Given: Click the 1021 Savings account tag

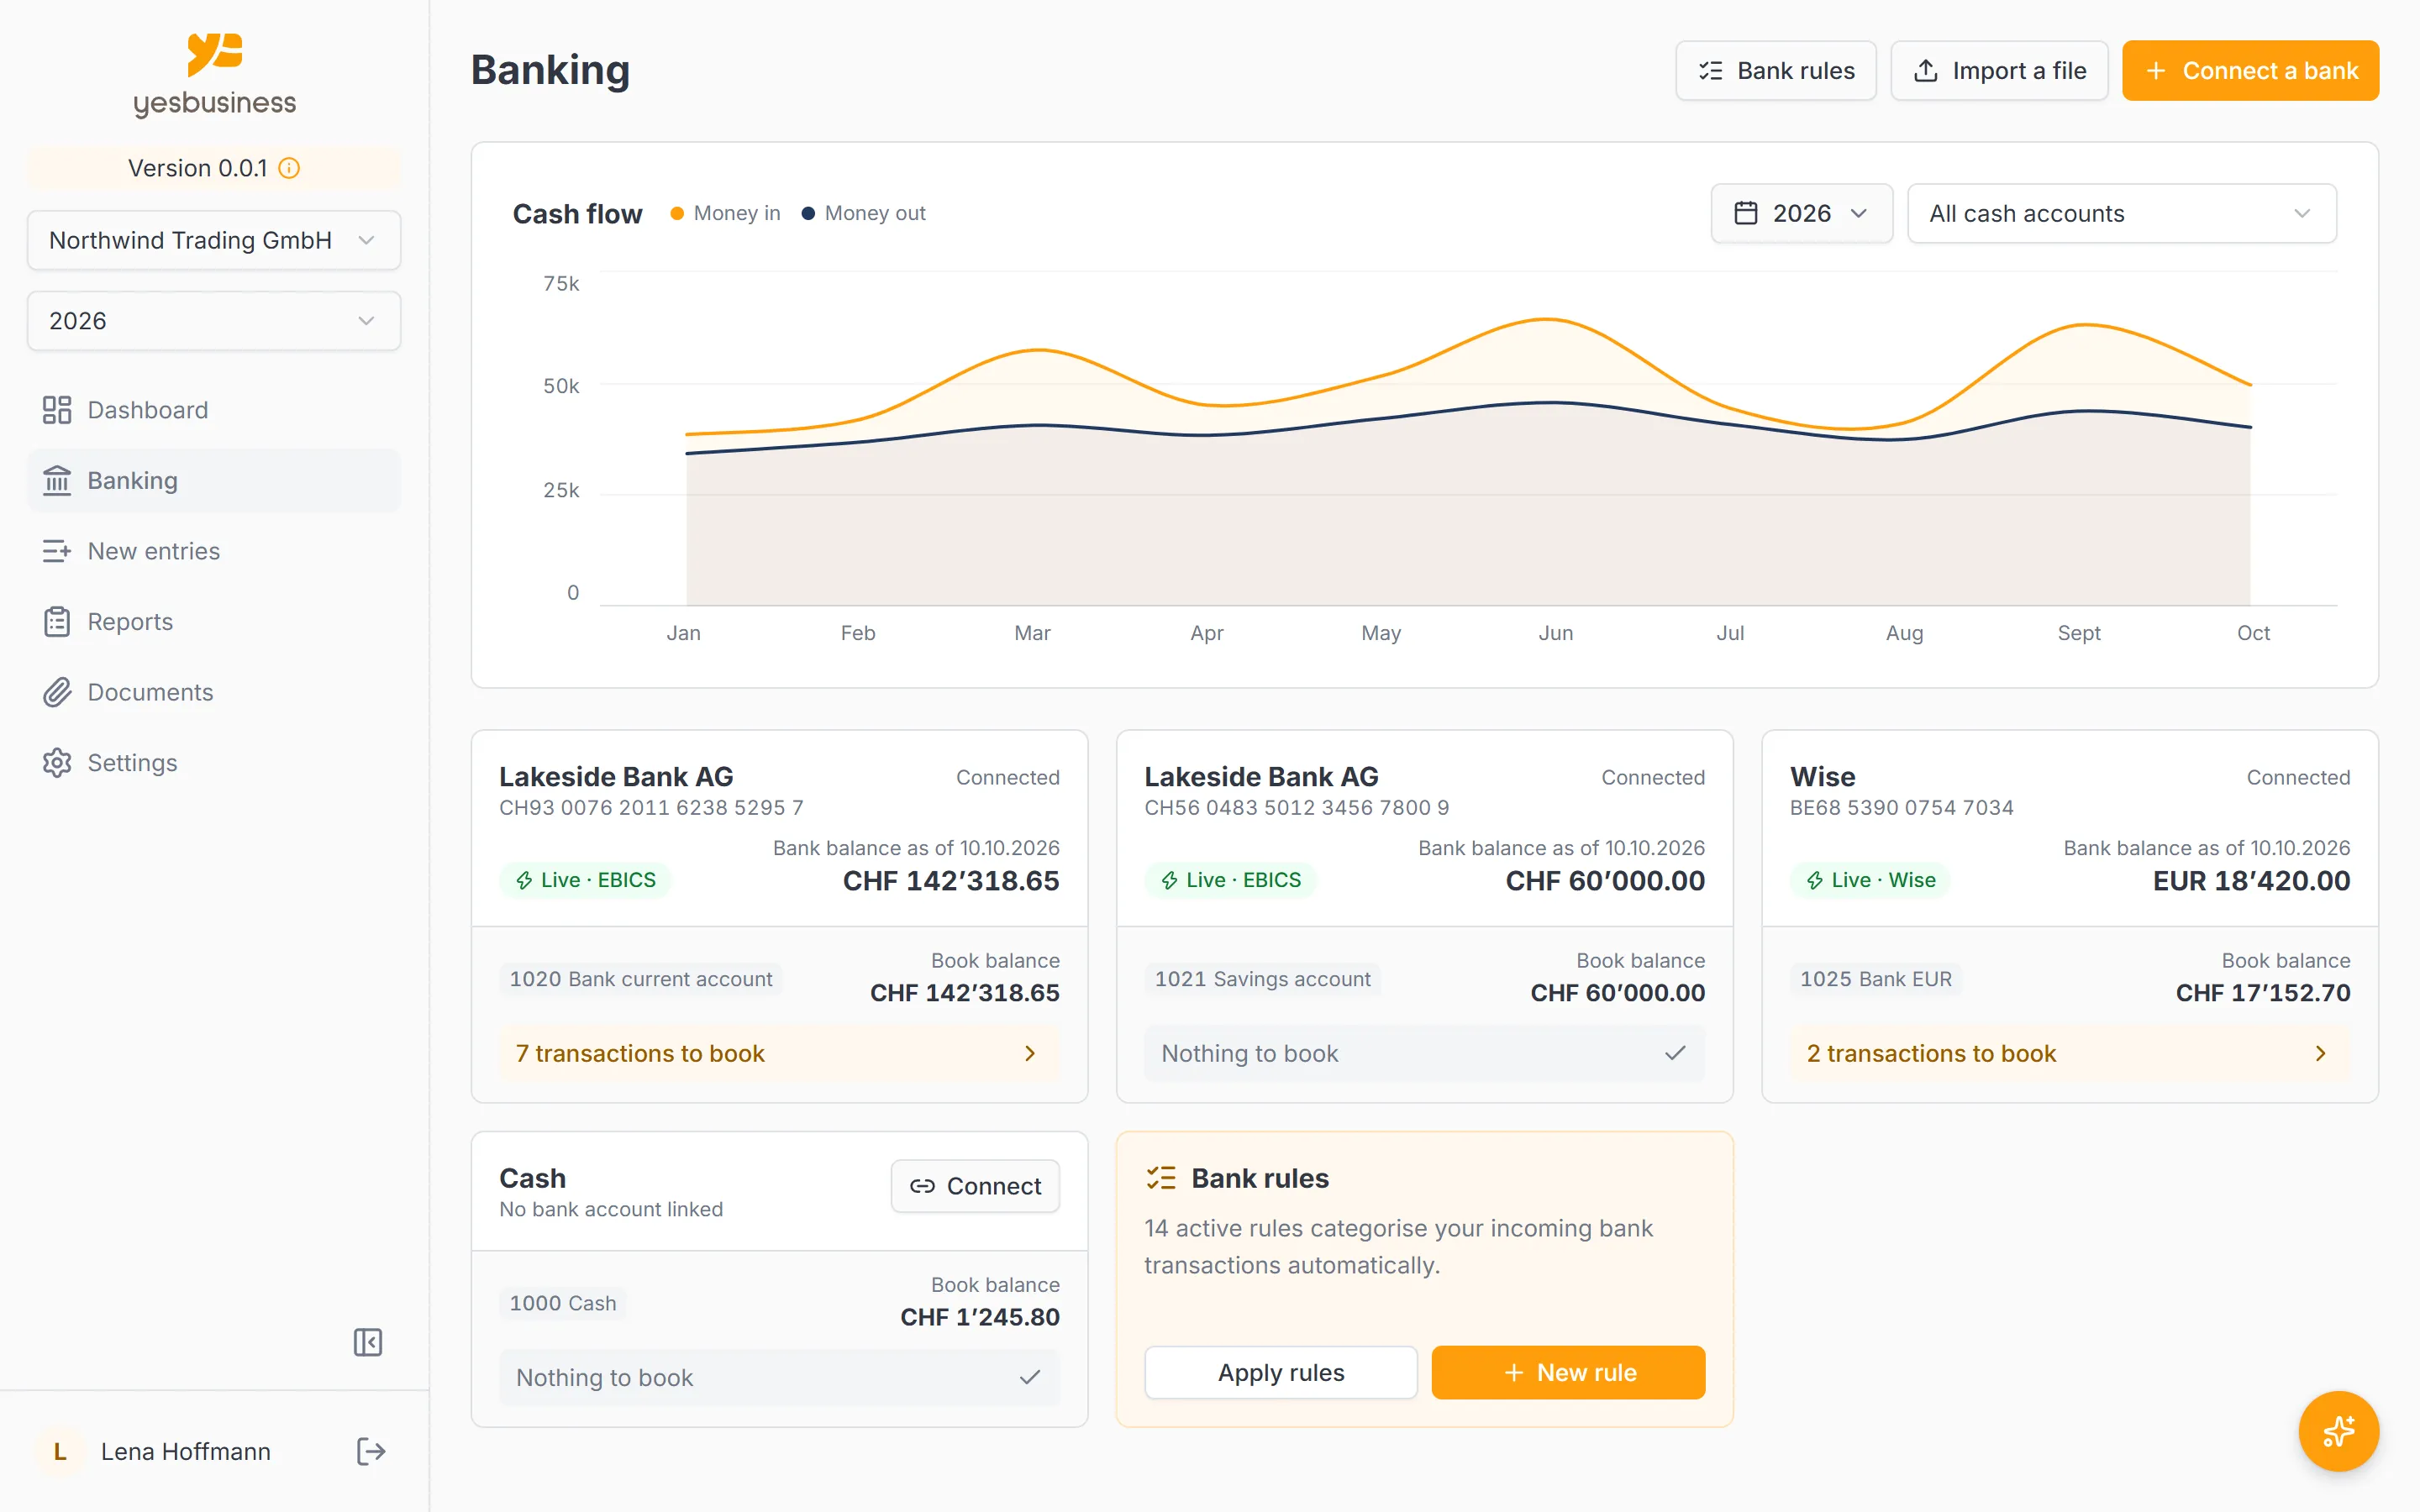Looking at the screenshot, I should 1262,979.
